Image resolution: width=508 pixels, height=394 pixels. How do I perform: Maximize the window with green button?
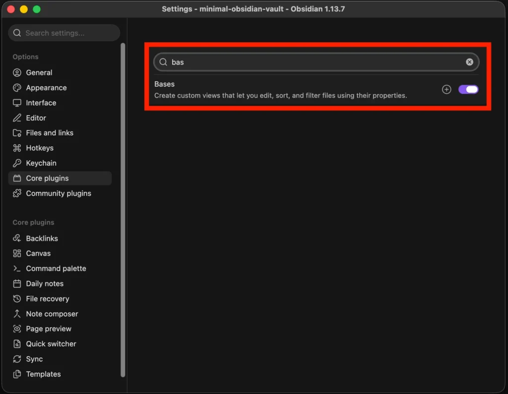pyautogui.click(x=37, y=9)
